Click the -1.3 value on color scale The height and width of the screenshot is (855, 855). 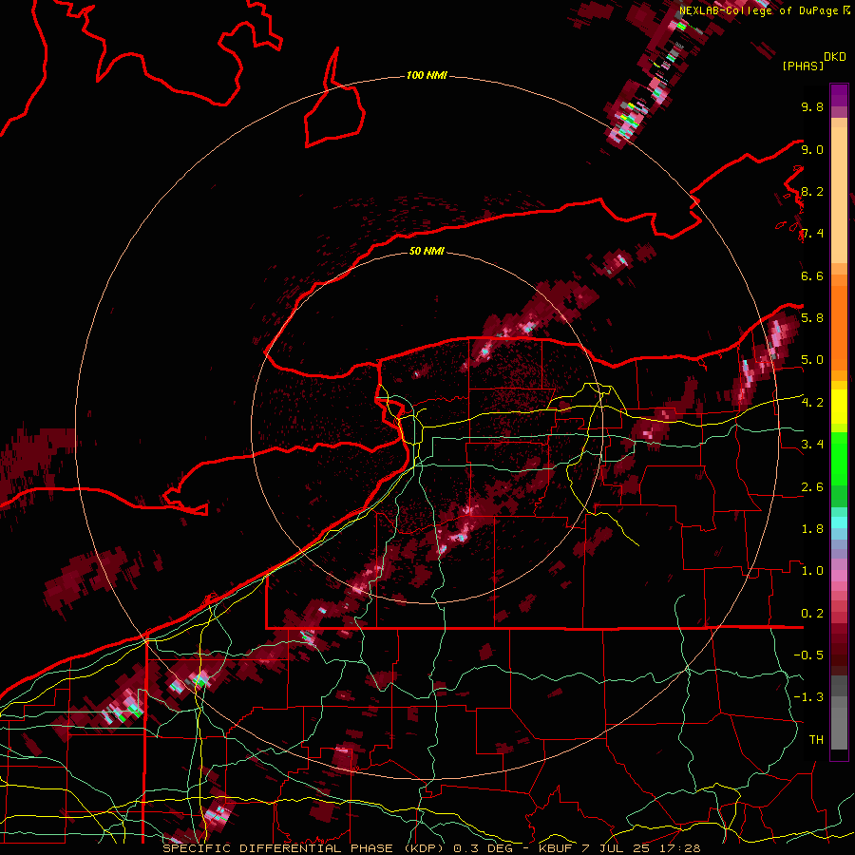coord(808,697)
